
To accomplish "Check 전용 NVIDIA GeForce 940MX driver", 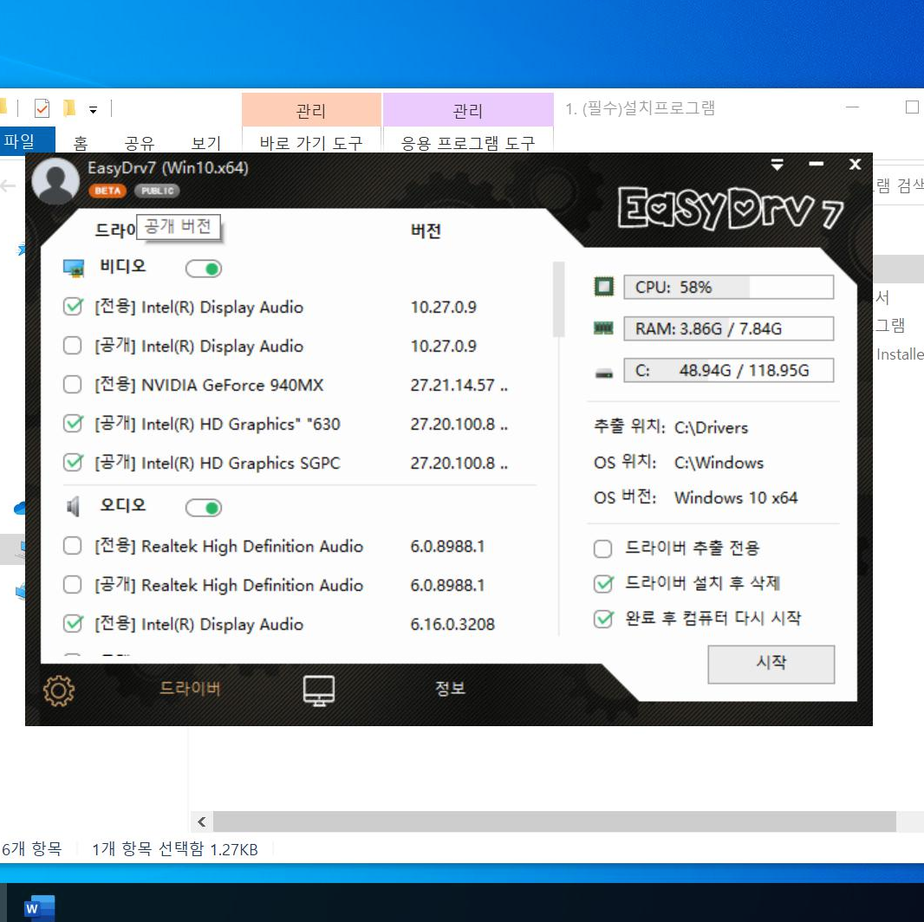I will (x=73, y=385).
